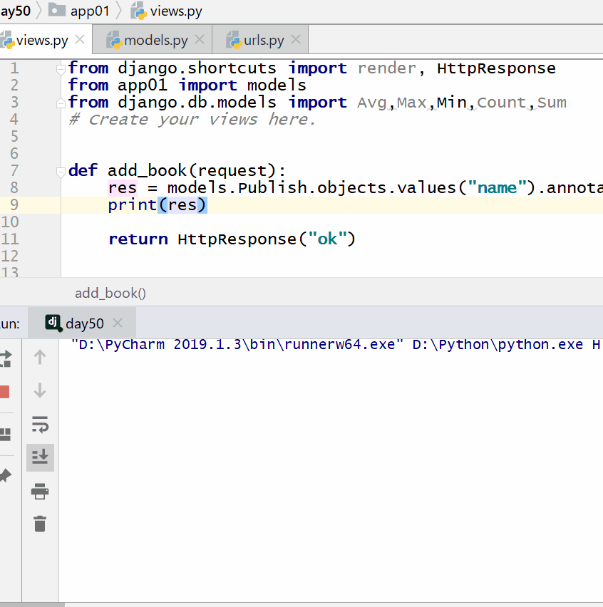603x607 pixels.
Task: Click the Up the Stack Trace arrow
Action: (x=40, y=357)
